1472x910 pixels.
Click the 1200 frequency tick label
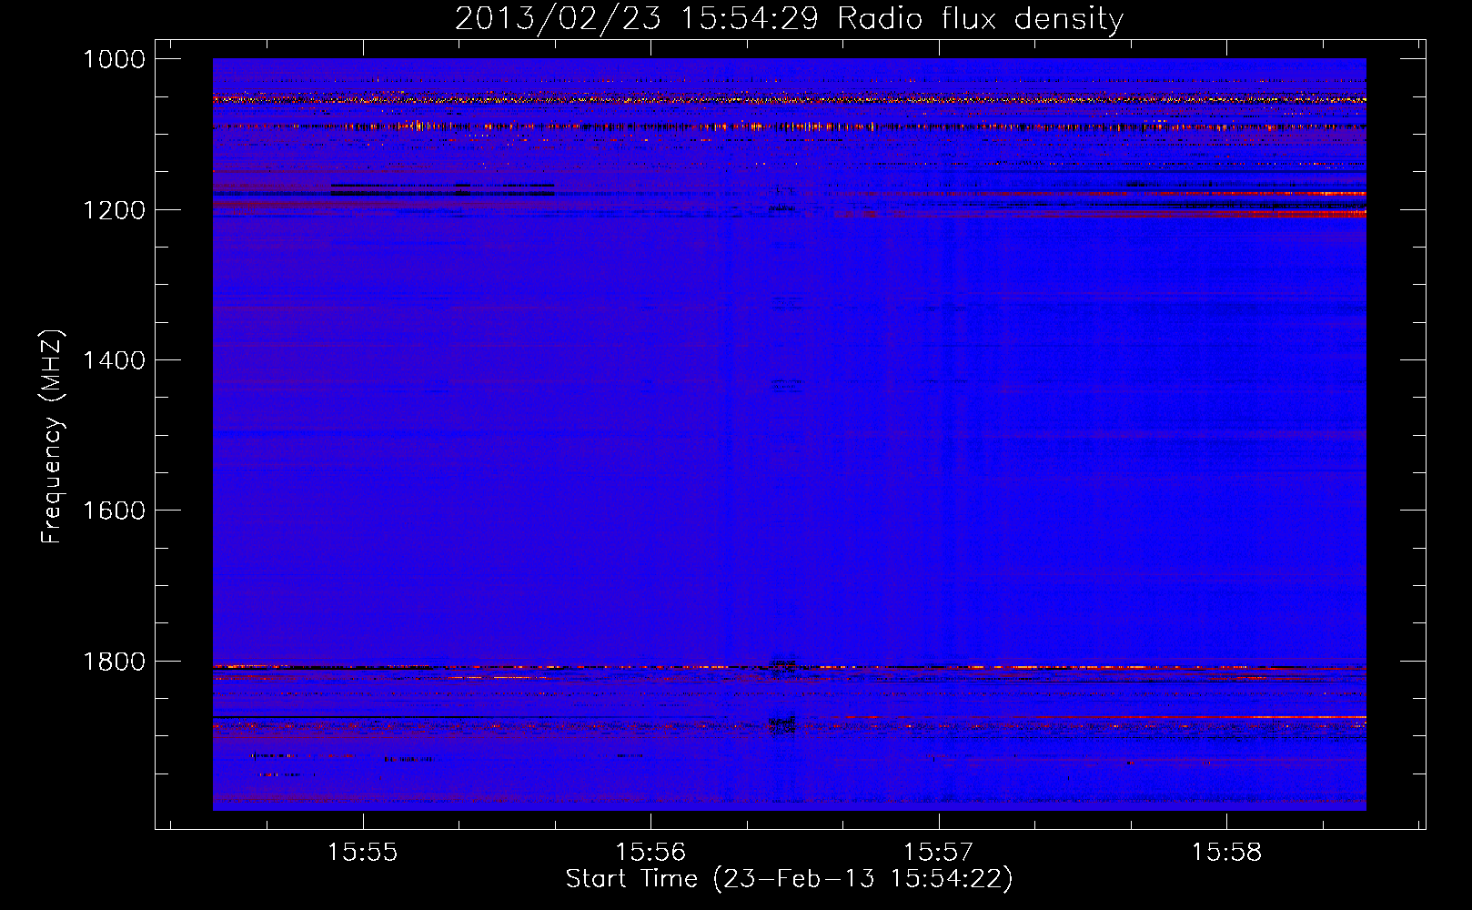point(114,210)
